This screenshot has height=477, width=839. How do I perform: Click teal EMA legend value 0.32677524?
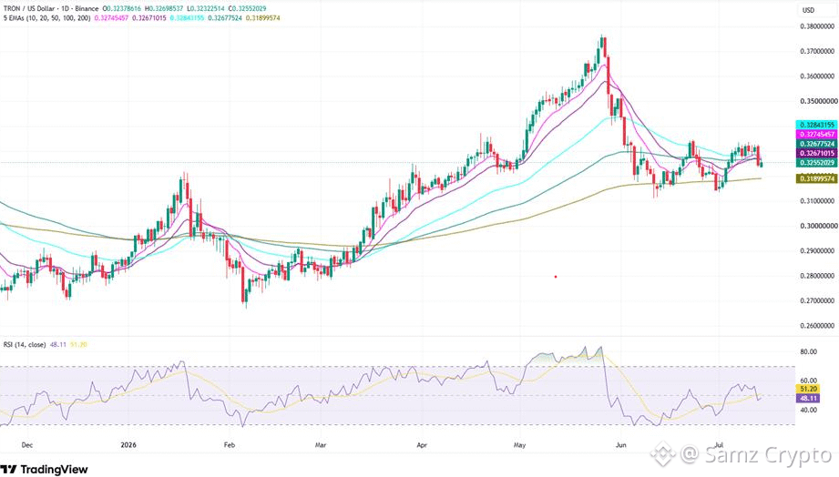point(225,17)
